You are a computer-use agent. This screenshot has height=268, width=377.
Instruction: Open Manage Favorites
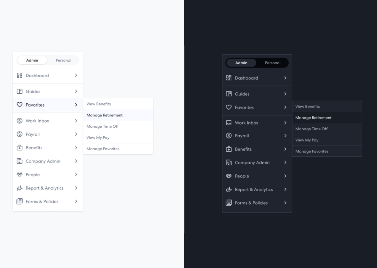point(103,149)
